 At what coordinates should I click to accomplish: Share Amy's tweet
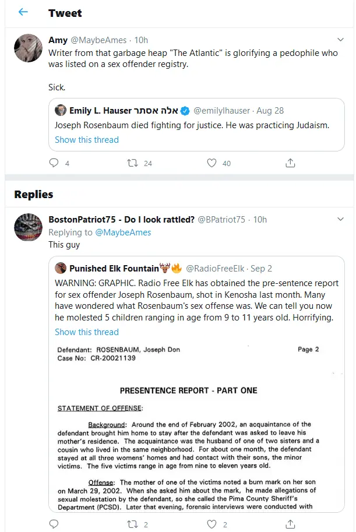[x=290, y=163]
